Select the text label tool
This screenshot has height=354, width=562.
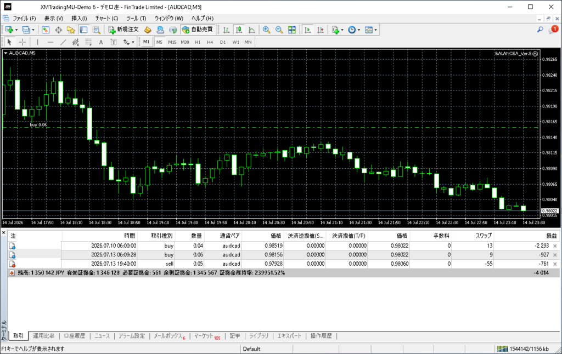[x=101, y=42]
